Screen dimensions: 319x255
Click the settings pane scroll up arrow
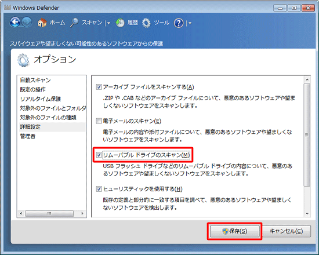[x=307, y=79]
